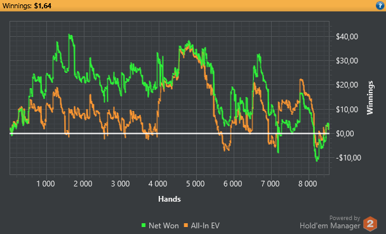Open the blue help question mark icon

380,6
